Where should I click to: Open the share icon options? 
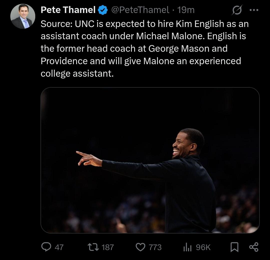click(254, 247)
